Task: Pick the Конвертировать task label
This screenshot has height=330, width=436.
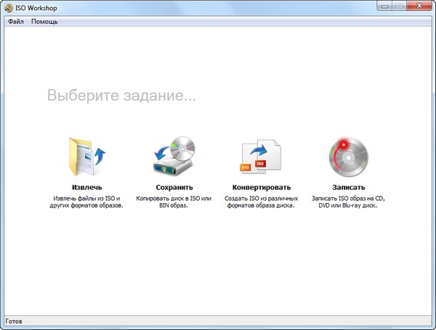Action: point(261,187)
